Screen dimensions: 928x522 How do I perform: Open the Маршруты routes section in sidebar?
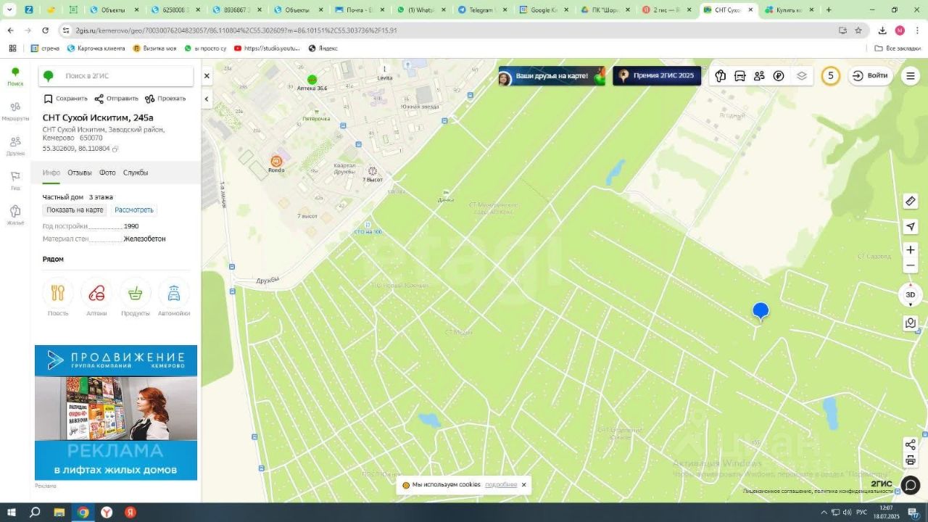point(15,110)
